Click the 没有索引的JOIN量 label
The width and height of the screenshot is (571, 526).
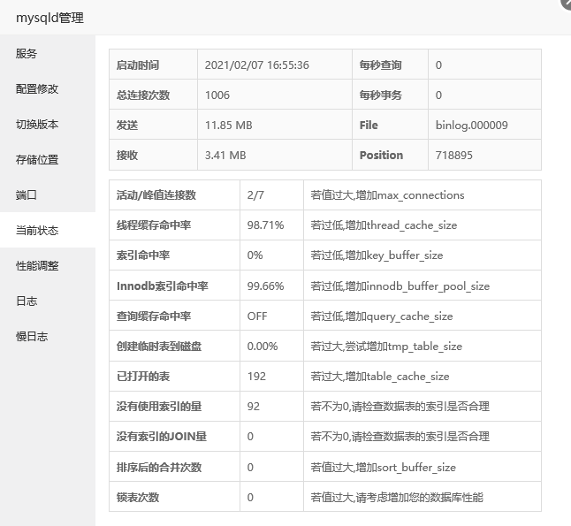pyautogui.click(x=162, y=437)
